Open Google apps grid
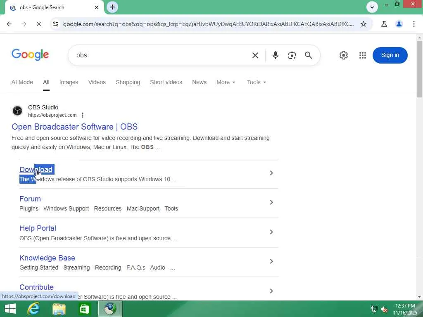Viewport: 423px width, 317px height. point(363,55)
